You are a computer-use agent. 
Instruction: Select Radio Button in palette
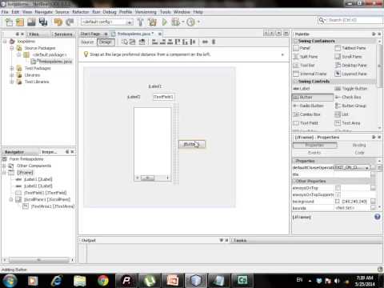tap(308, 106)
